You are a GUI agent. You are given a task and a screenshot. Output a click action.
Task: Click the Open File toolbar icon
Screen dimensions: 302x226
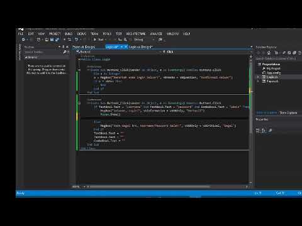[47, 40]
